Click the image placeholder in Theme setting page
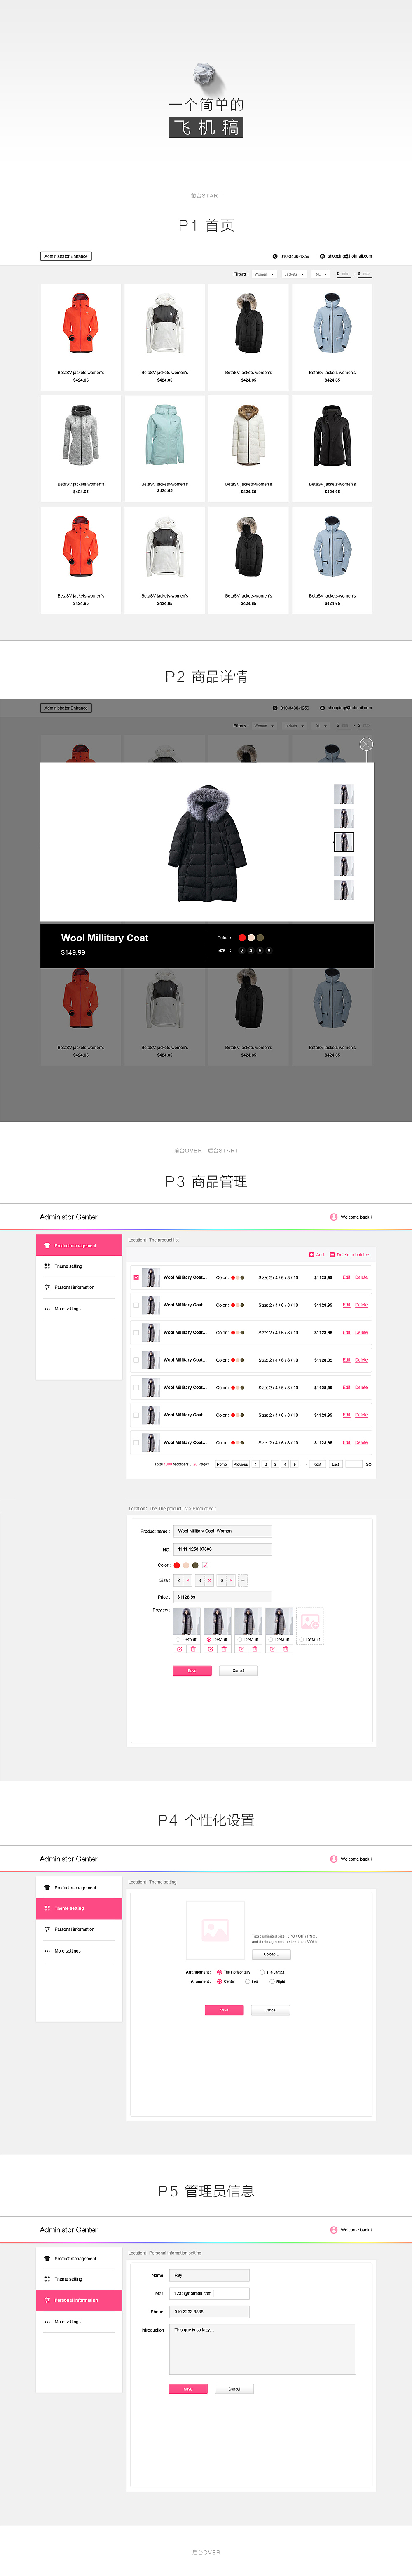Viewport: 412px width, 2576px height. (215, 1930)
